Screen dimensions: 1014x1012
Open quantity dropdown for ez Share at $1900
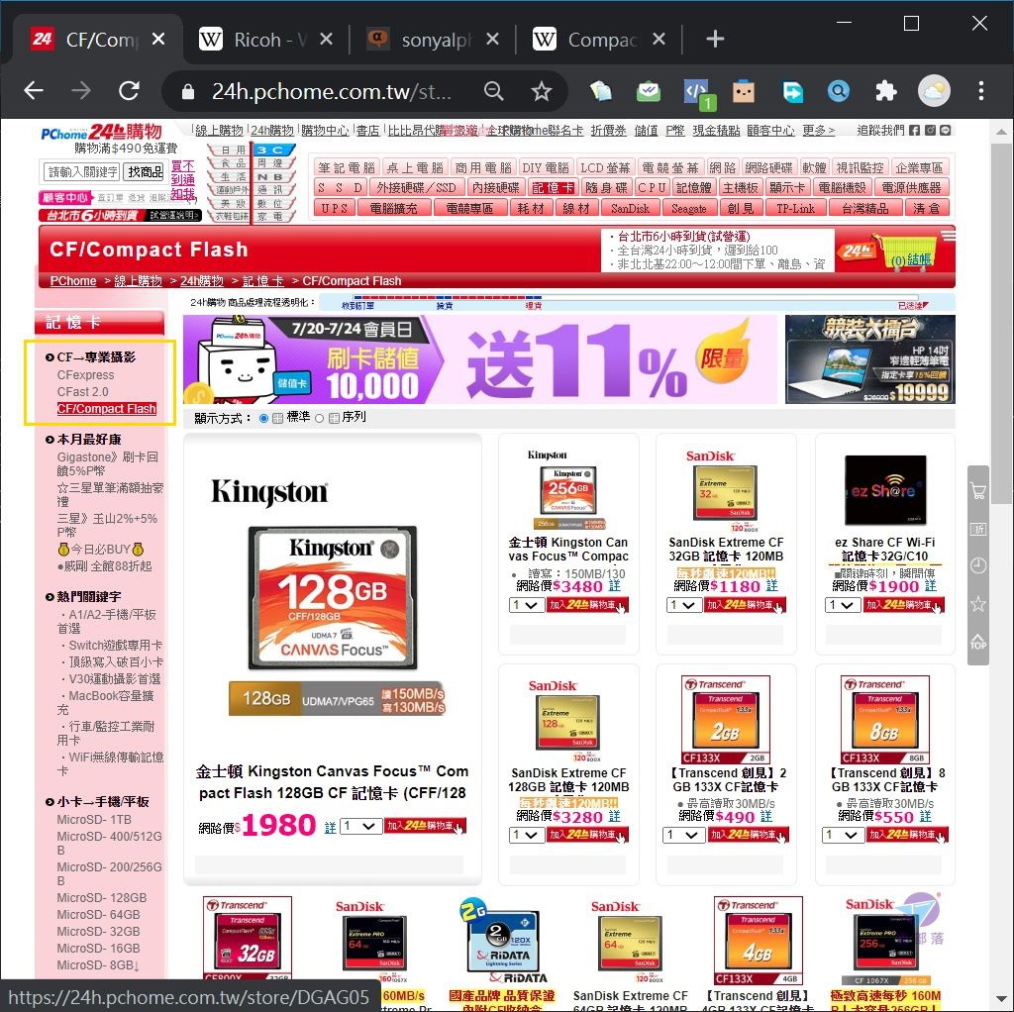click(x=843, y=605)
